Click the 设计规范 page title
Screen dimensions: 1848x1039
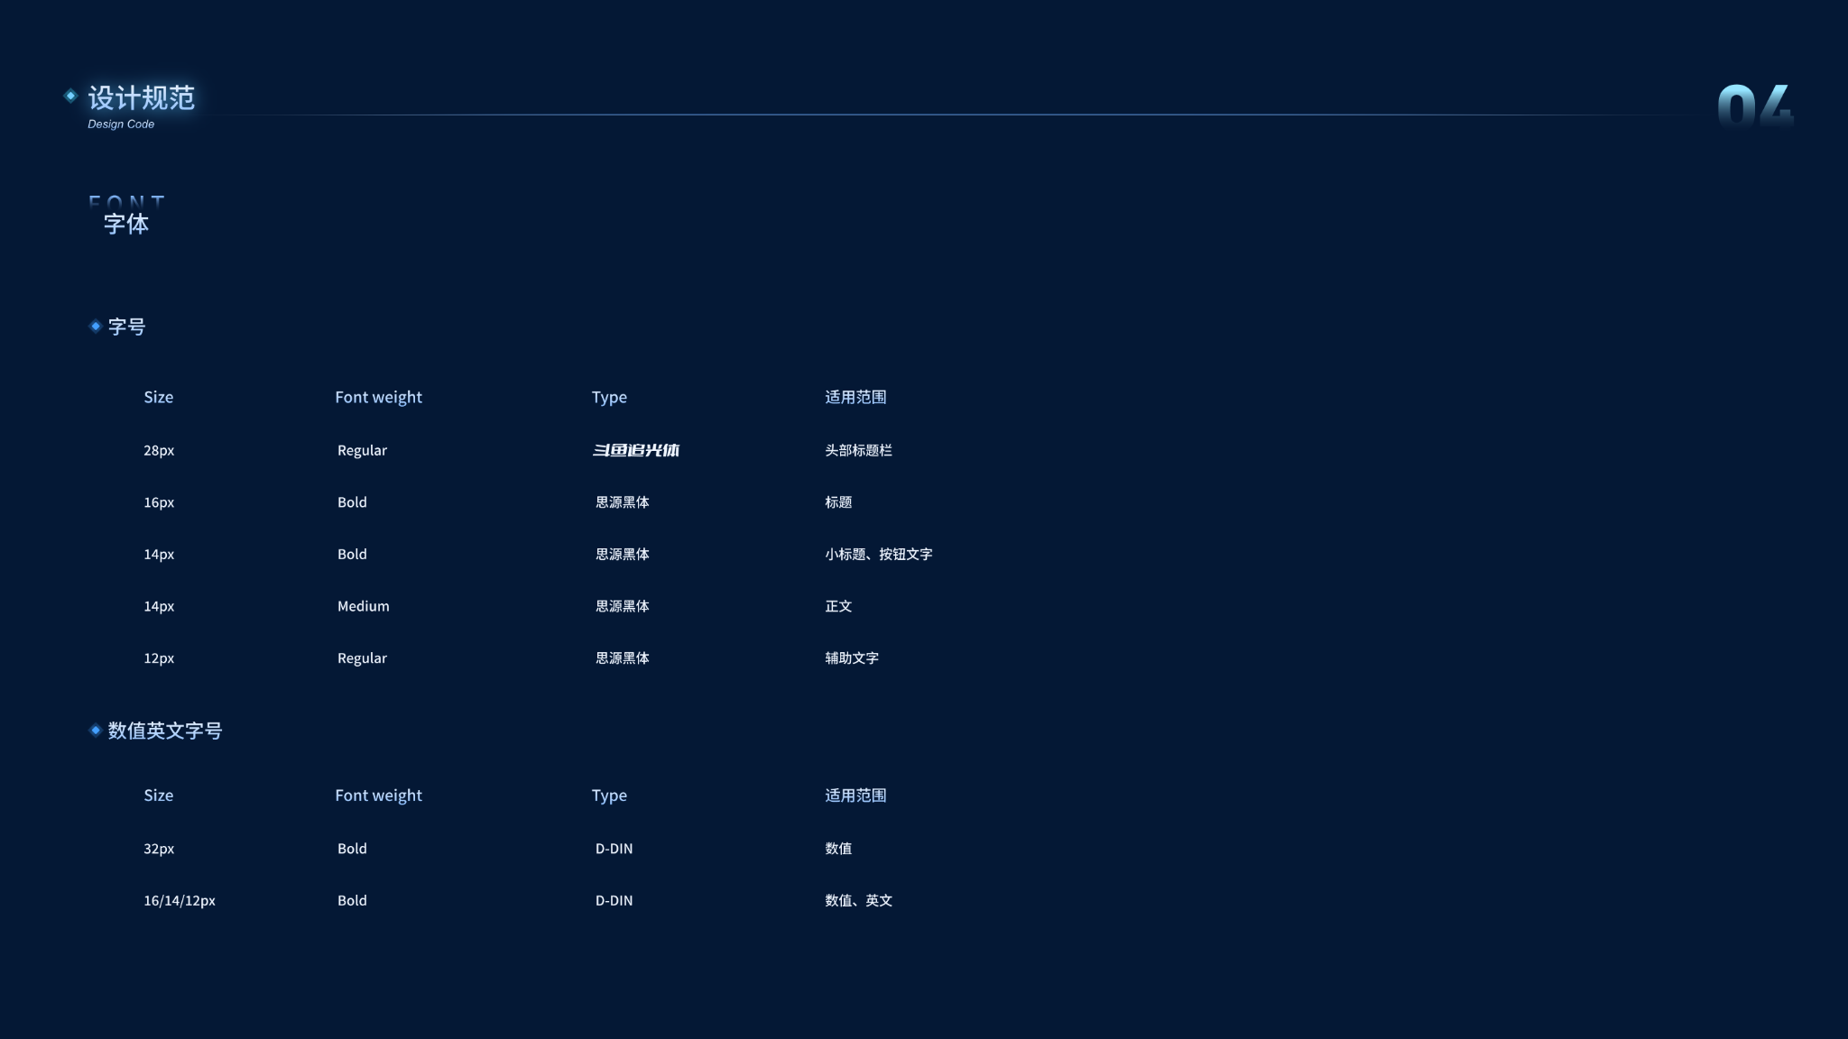tap(142, 97)
